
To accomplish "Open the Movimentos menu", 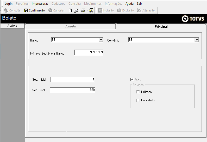I will (93, 4).
